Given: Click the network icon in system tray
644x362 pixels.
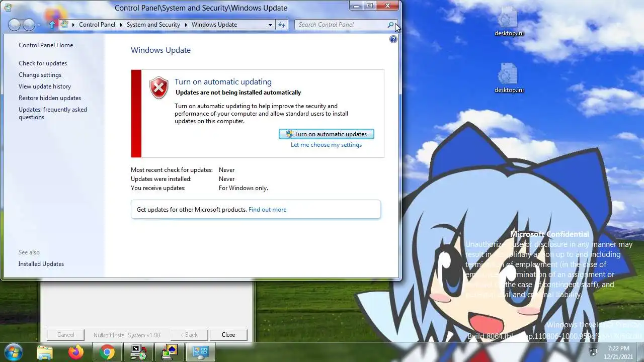Looking at the screenshot, I should click(594, 352).
